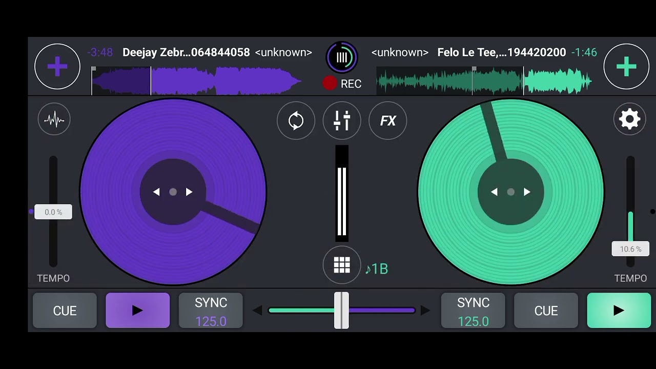Tap the automix circular icon above REC
The image size is (656, 369).
coord(342,57)
